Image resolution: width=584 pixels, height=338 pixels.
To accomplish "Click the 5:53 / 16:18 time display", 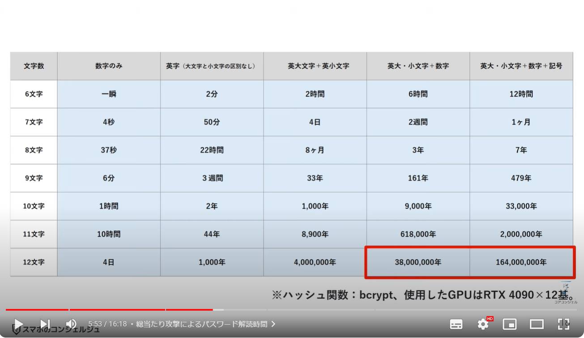I will click(x=107, y=324).
